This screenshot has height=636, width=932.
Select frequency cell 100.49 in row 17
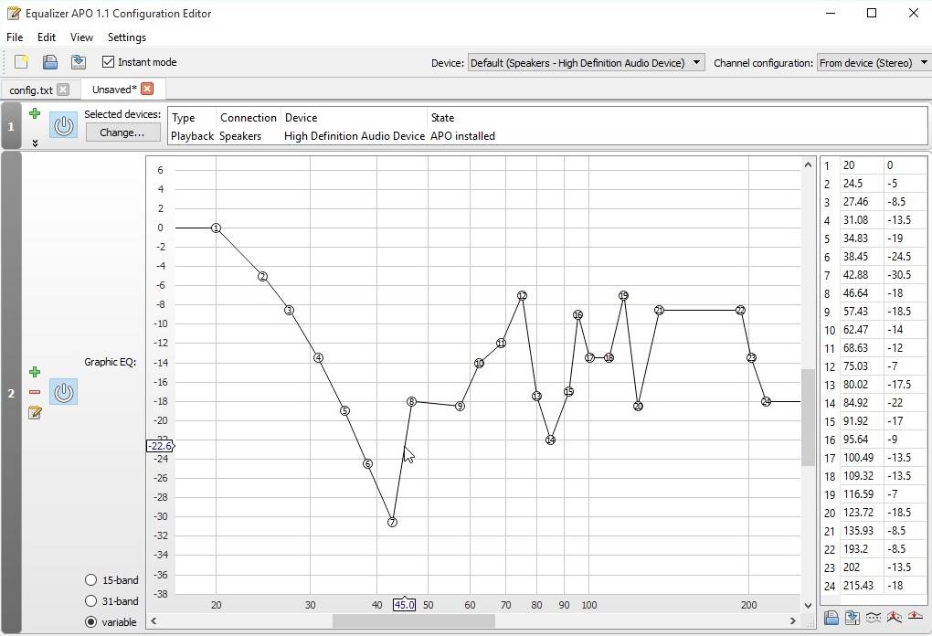(x=862, y=458)
